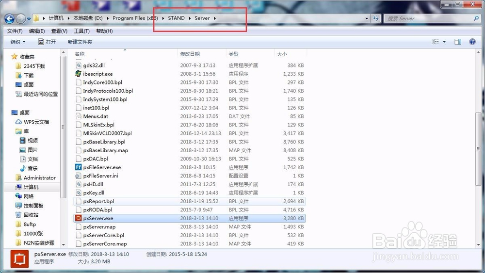Screen dimensions: 485x273
Task: Expand the arrow after Server breadcrumb
Action: point(215,18)
